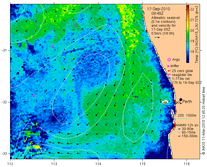The image size is (207, 167).
Task: Click the blue arrow beside 30-80m
Action: tap(179, 129)
